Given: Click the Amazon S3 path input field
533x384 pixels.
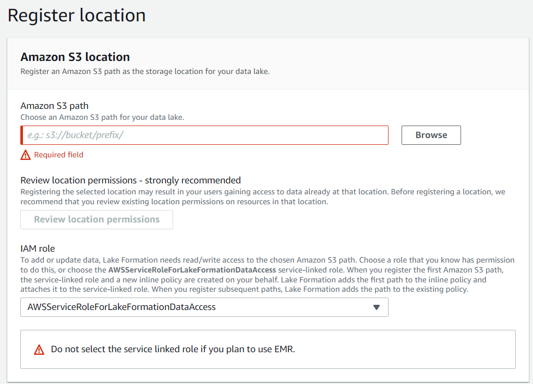Looking at the screenshot, I should pos(204,135).
